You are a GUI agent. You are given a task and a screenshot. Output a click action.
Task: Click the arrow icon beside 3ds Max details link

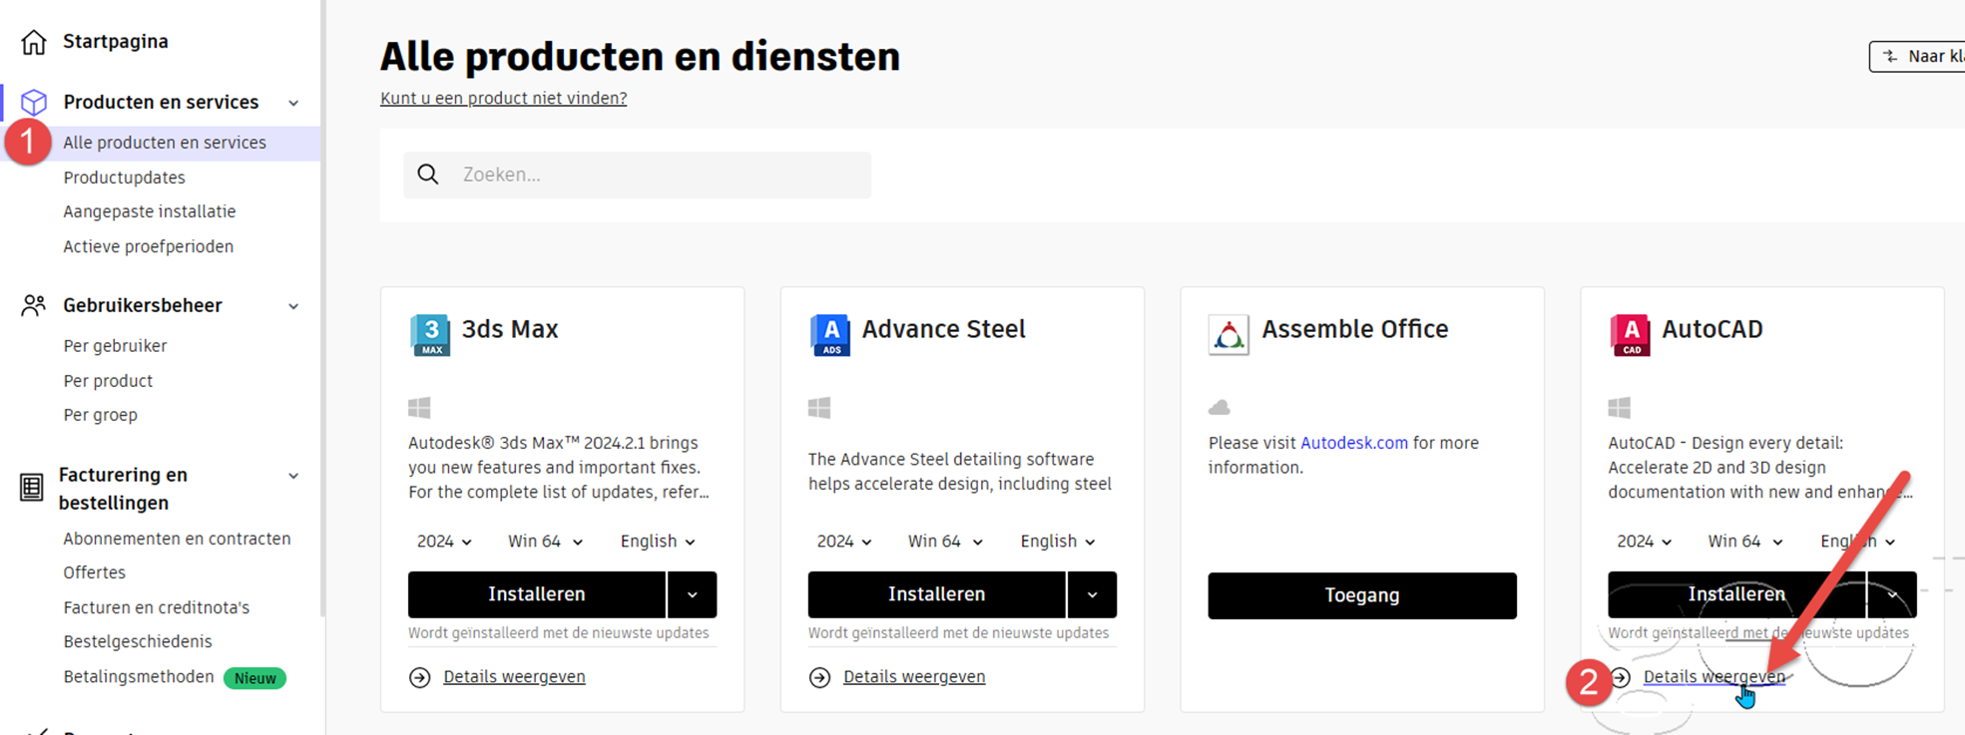[x=420, y=677]
